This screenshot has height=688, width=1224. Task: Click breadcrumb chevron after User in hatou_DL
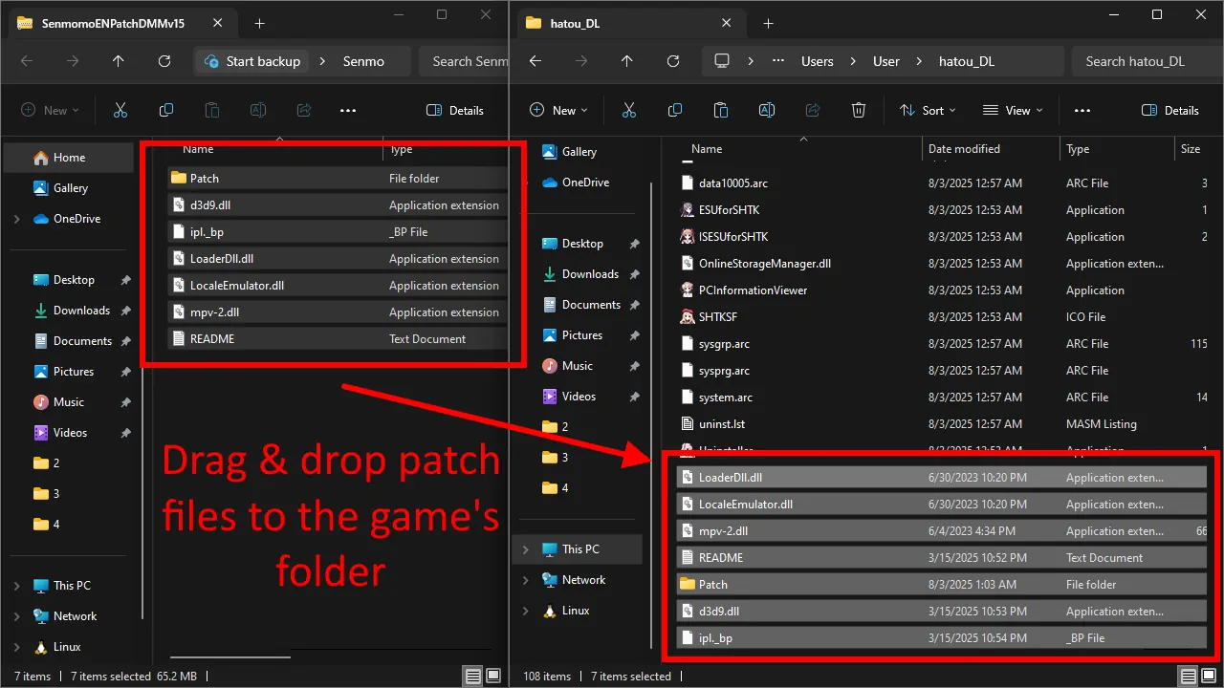tap(920, 61)
